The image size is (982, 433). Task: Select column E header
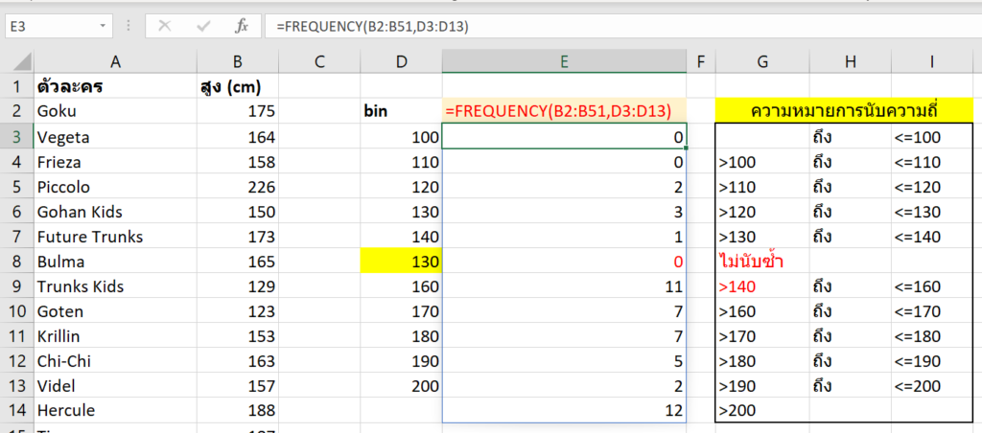click(x=564, y=61)
